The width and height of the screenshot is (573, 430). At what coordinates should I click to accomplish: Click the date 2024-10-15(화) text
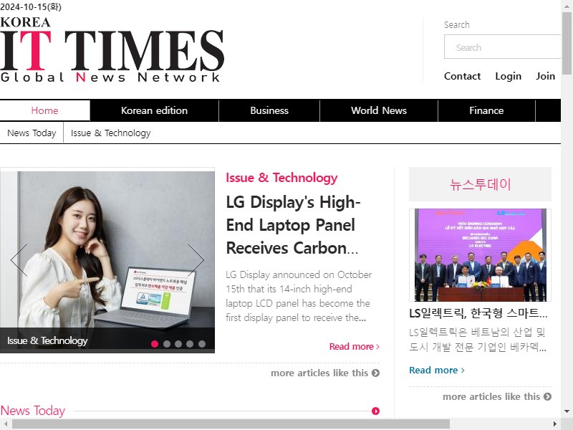tap(31, 6)
